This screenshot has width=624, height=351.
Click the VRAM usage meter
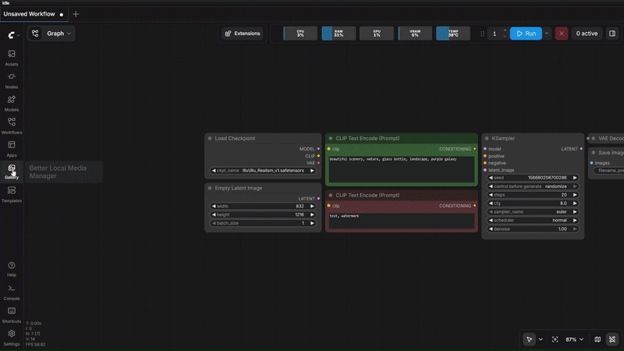415,34
